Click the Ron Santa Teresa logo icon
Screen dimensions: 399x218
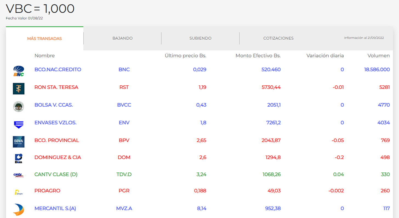[19, 89]
